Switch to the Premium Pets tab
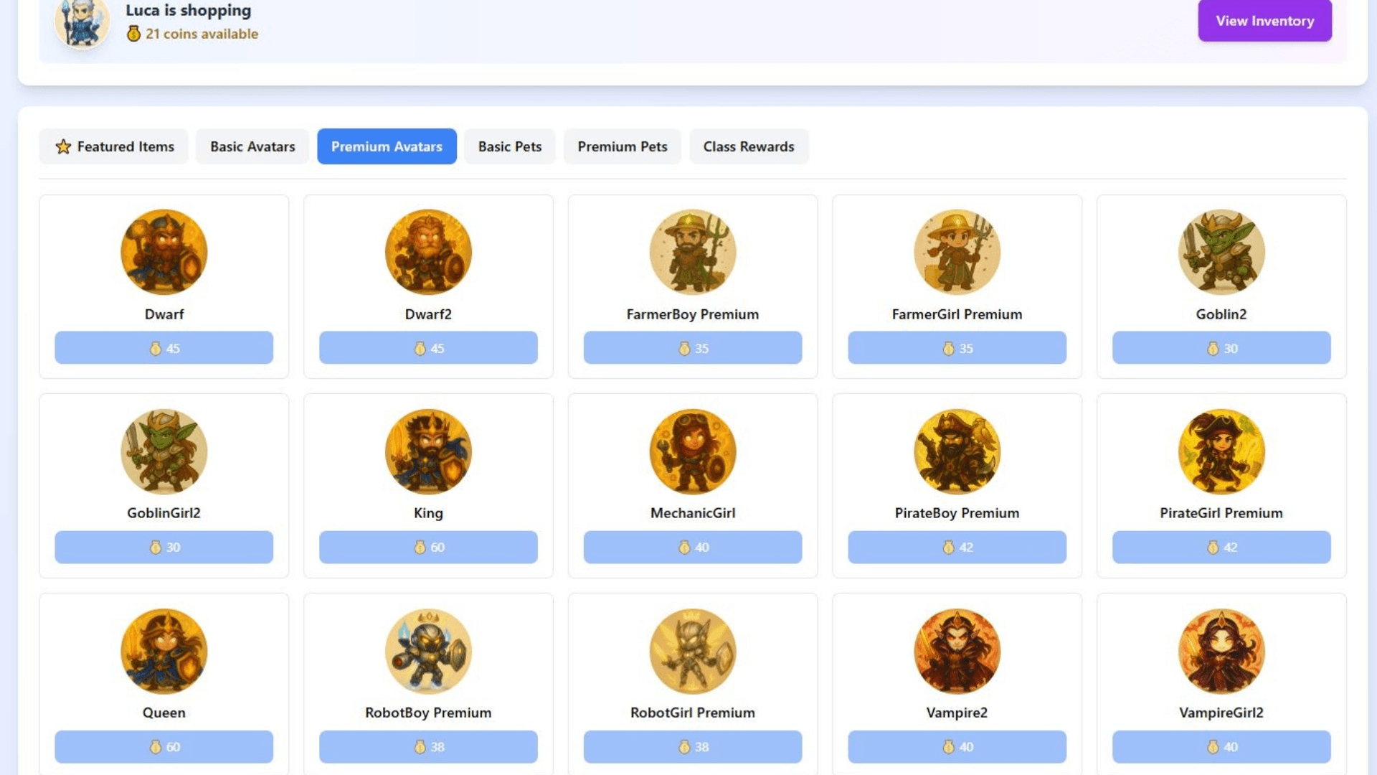Viewport: 1377px width, 775px height. [x=622, y=146]
